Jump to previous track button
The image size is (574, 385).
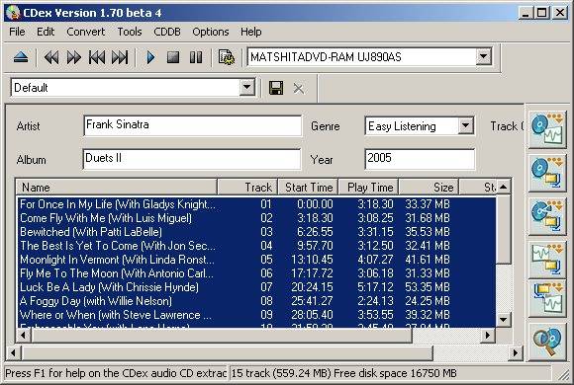[x=97, y=57]
